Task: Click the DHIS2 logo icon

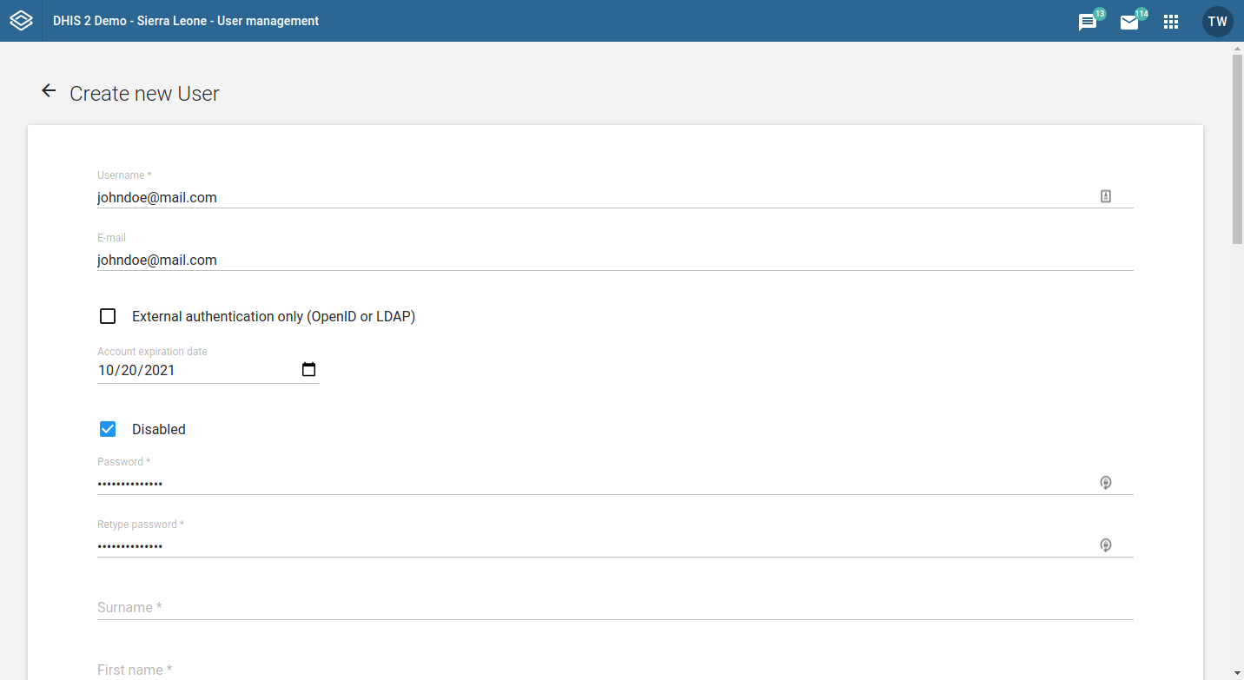Action: [21, 21]
